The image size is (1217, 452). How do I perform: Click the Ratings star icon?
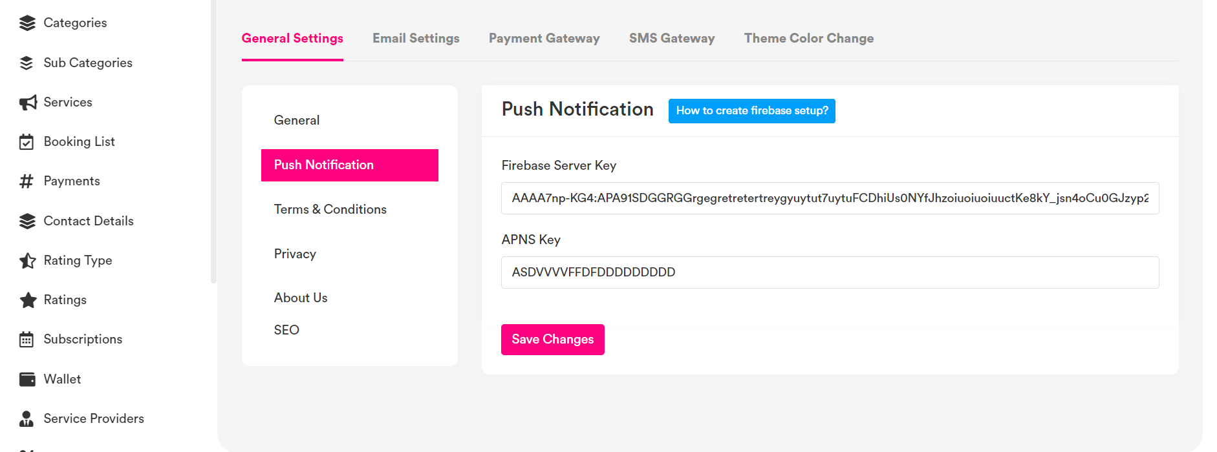pos(28,300)
